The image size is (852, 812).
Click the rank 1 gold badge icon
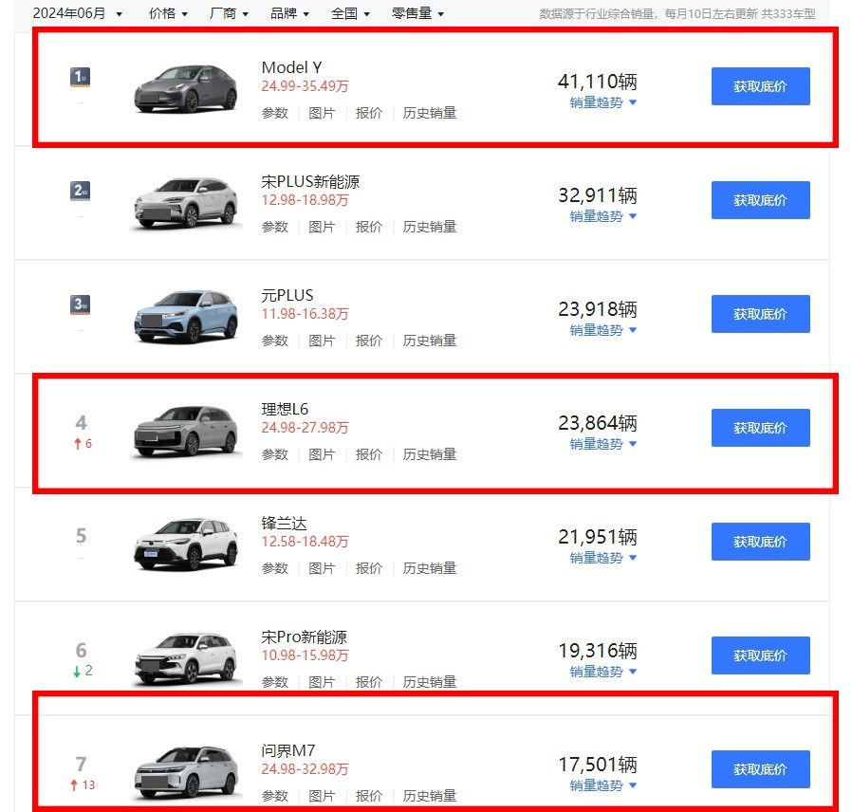(81, 77)
